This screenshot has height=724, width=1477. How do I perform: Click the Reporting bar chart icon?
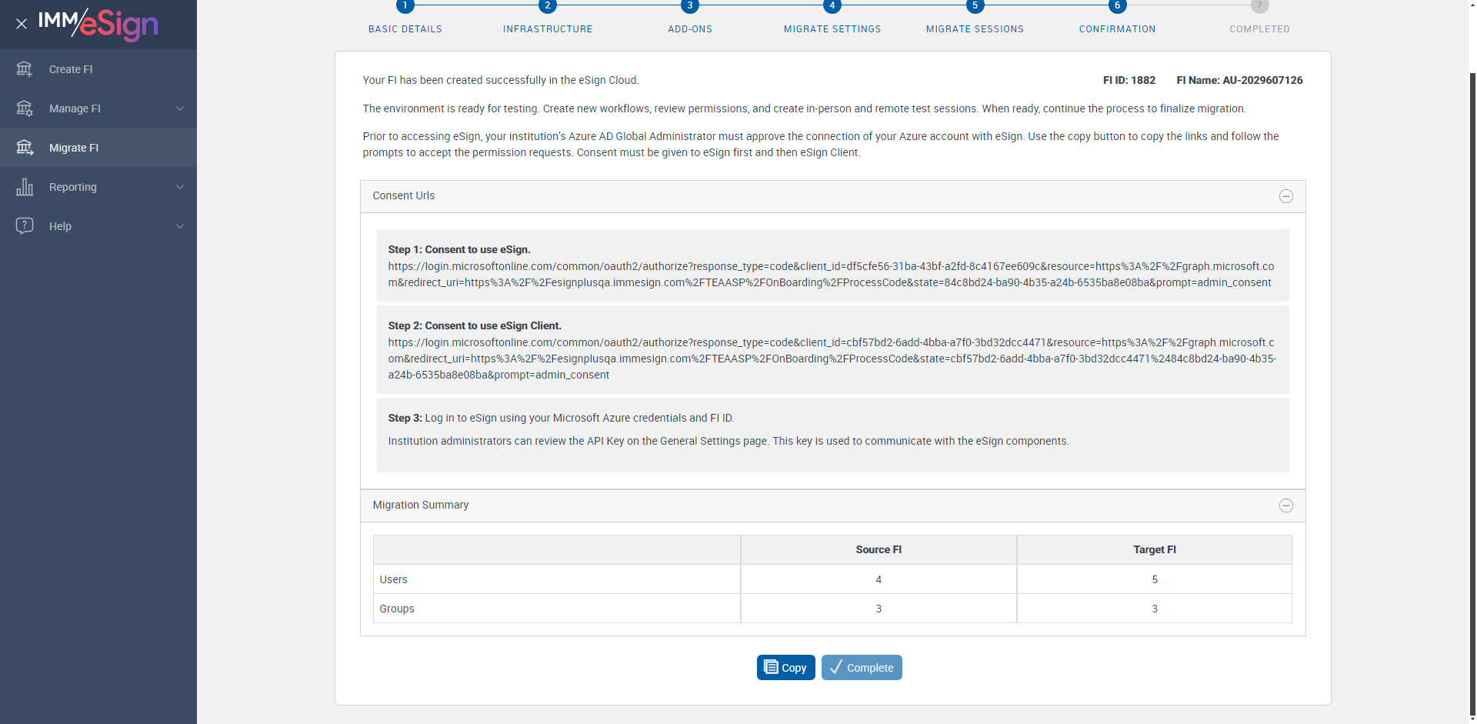[25, 187]
